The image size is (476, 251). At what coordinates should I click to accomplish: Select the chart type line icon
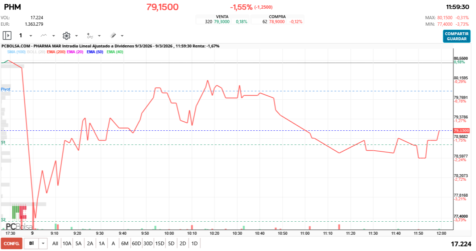point(44,35)
